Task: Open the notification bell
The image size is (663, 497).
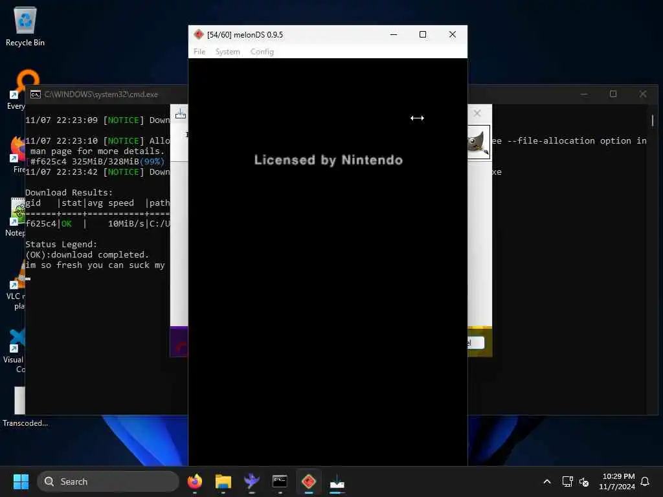Action: pyautogui.click(x=645, y=481)
